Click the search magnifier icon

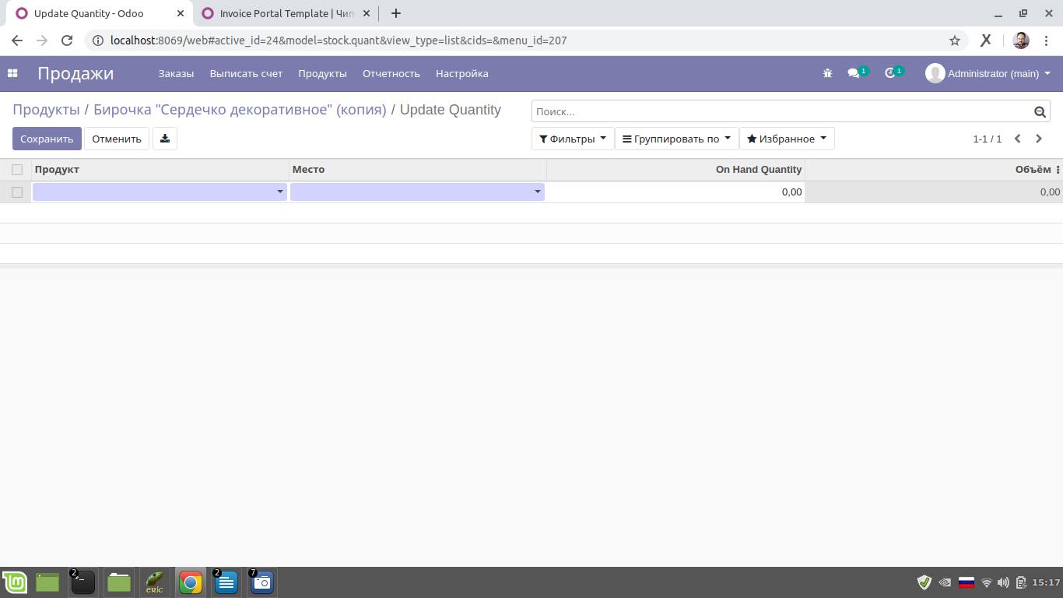point(1040,112)
